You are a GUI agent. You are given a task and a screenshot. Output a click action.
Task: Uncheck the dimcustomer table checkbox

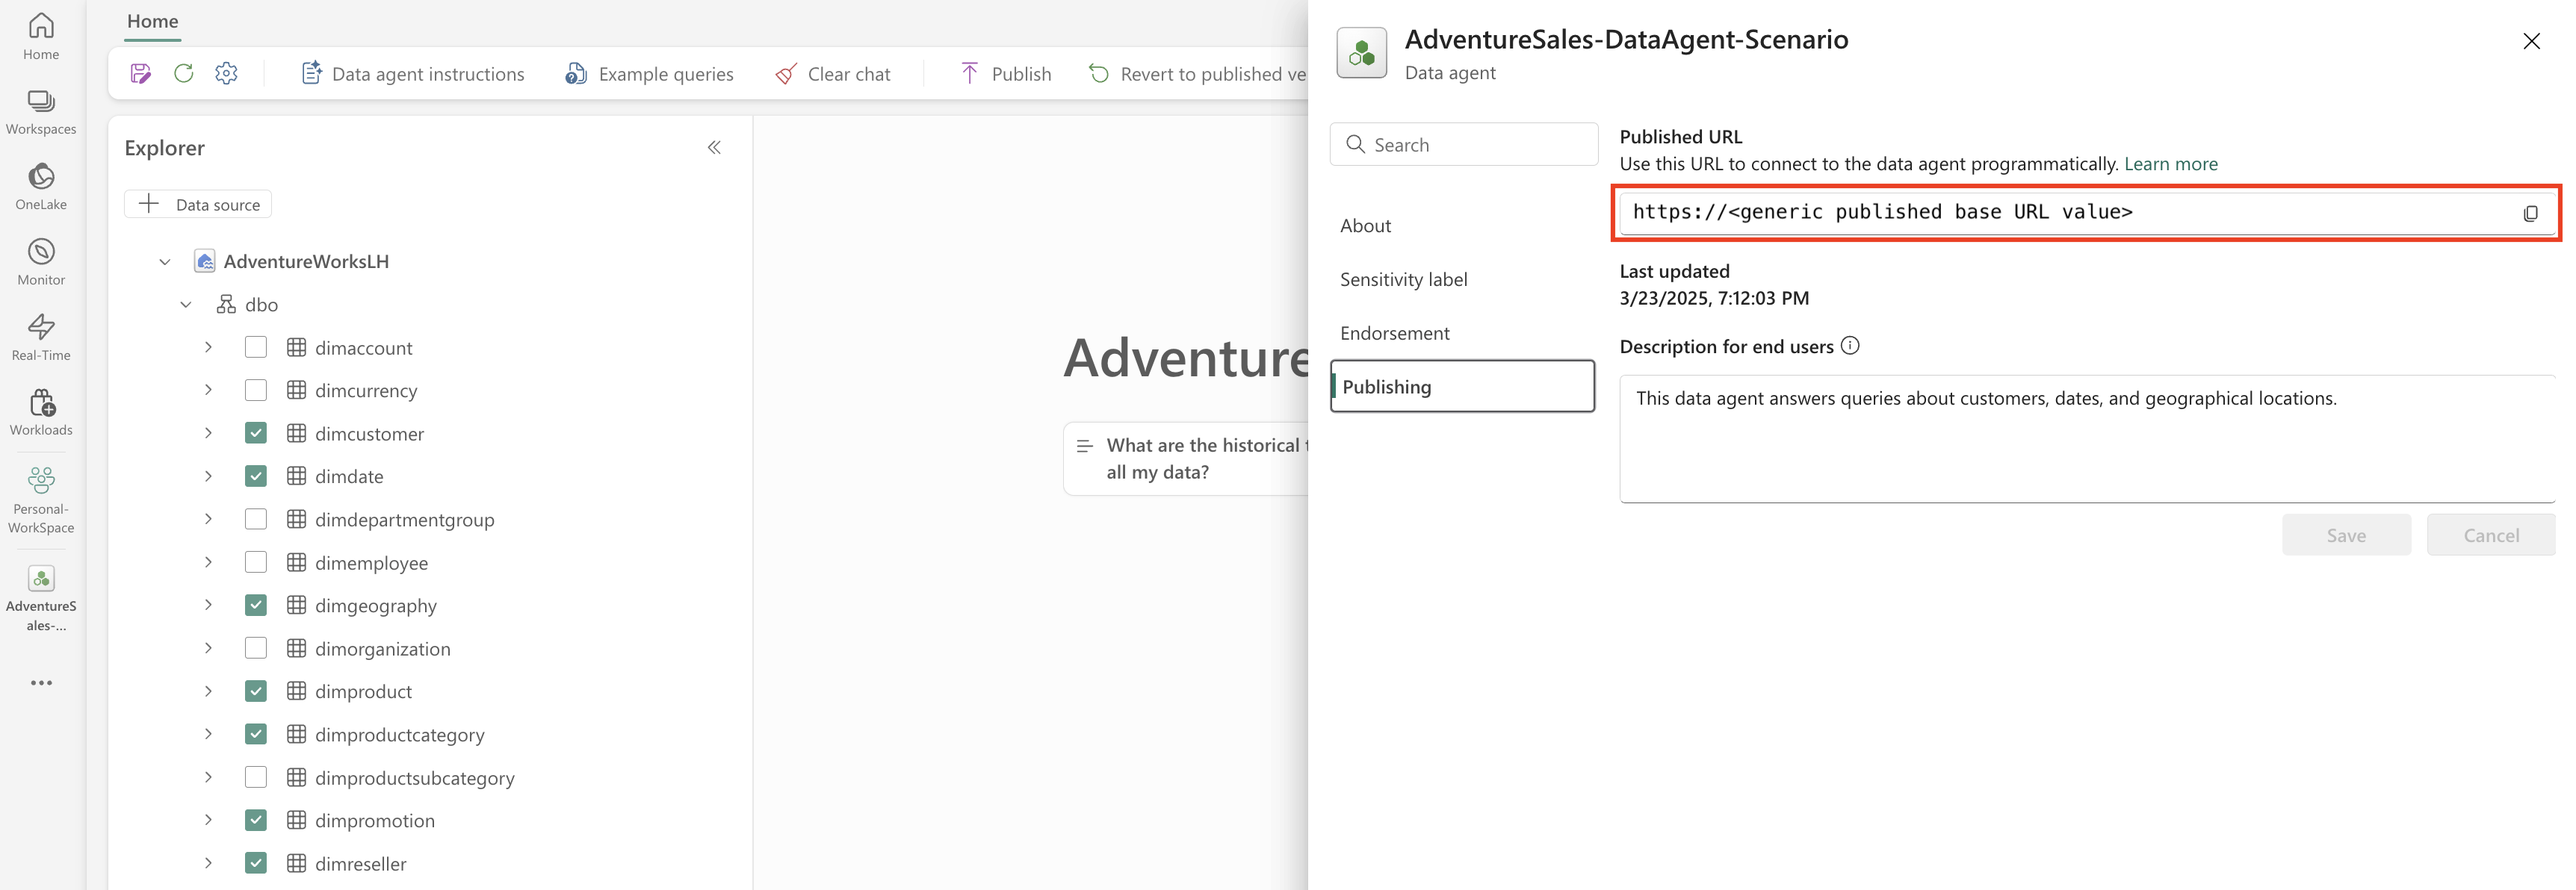pos(256,432)
